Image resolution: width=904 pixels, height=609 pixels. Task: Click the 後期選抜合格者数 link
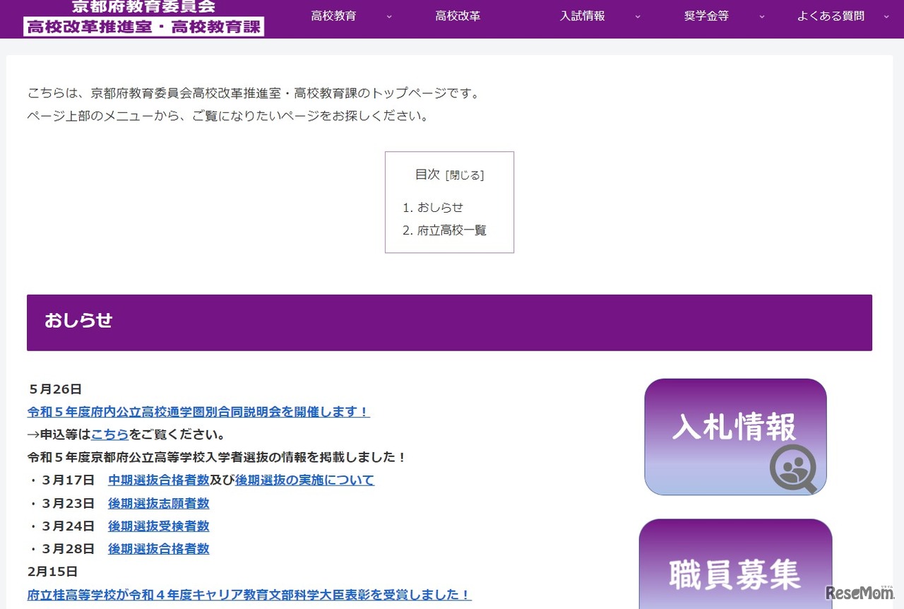(x=158, y=548)
